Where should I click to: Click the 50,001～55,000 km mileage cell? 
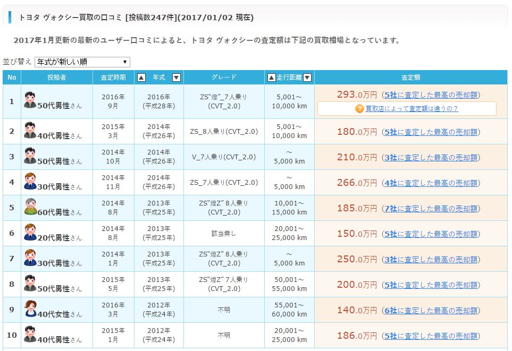point(289,284)
